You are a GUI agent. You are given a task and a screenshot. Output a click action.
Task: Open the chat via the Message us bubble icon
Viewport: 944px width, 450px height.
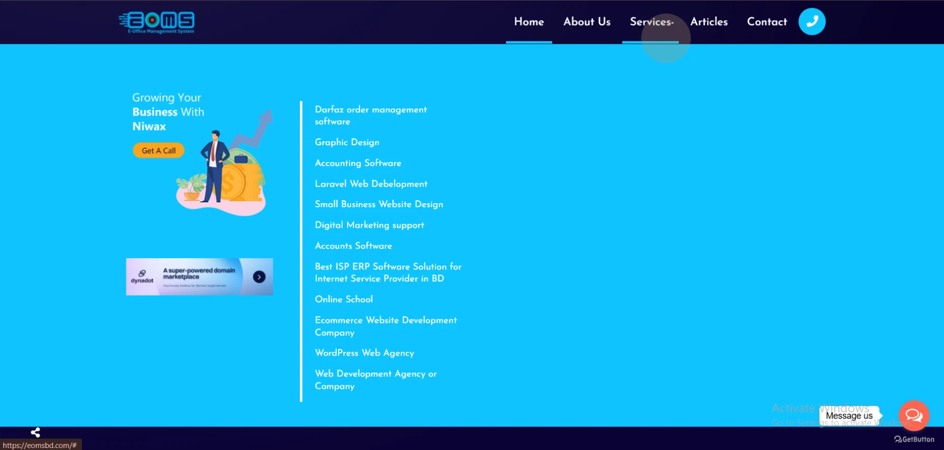[913, 415]
